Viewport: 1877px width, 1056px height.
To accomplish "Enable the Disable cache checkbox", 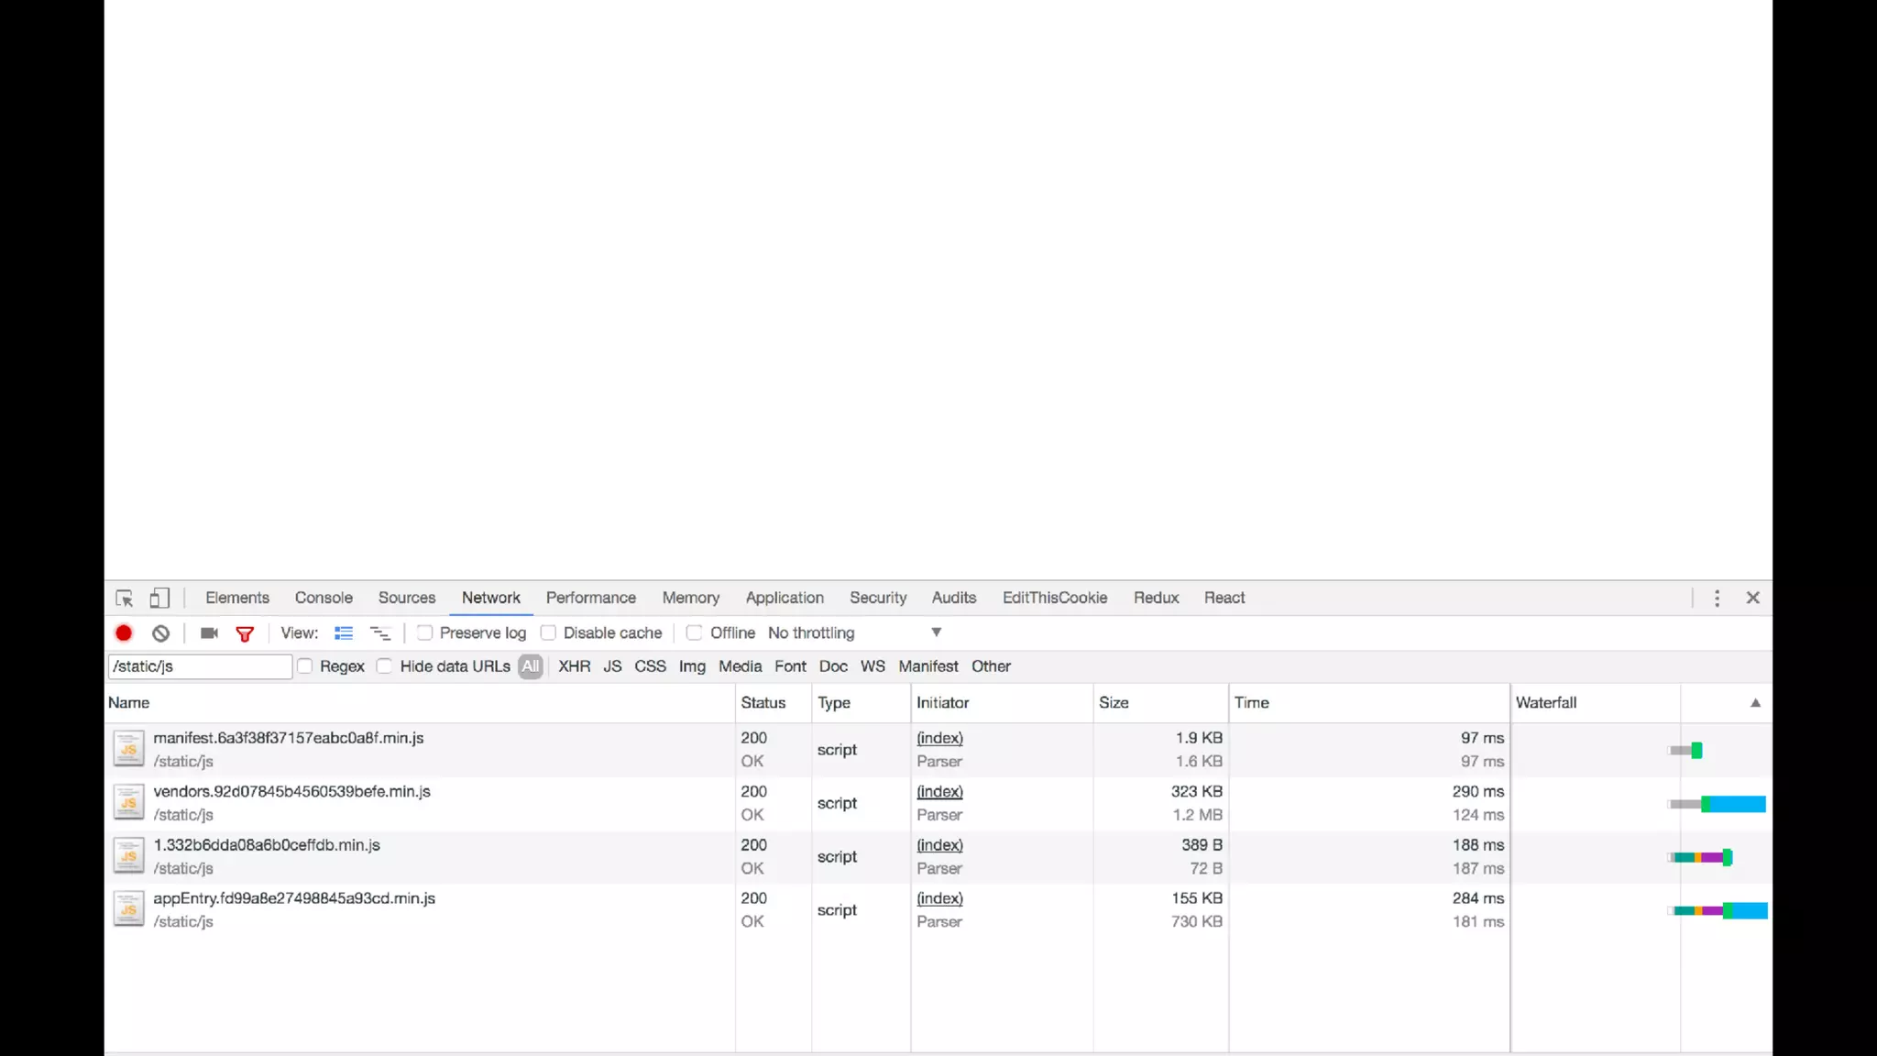I will pyautogui.click(x=549, y=633).
